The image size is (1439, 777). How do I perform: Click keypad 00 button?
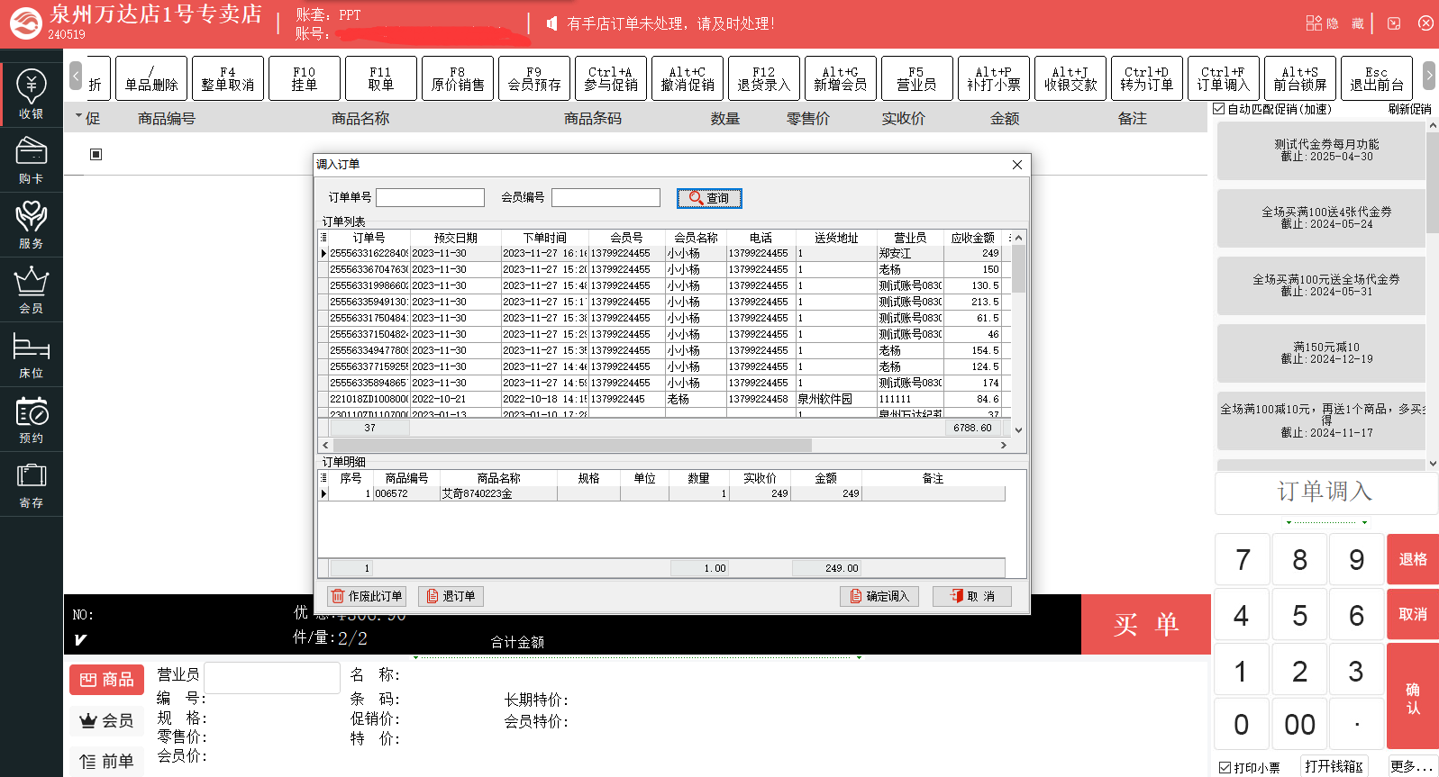(x=1299, y=724)
